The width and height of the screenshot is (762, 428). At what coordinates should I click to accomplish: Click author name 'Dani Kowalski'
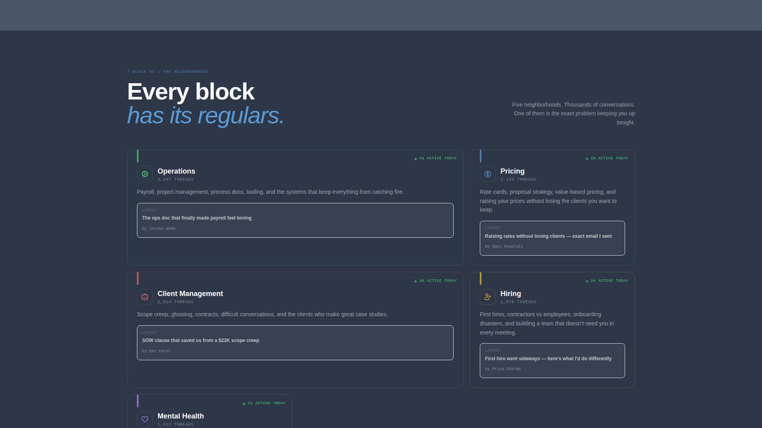(x=507, y=246)
